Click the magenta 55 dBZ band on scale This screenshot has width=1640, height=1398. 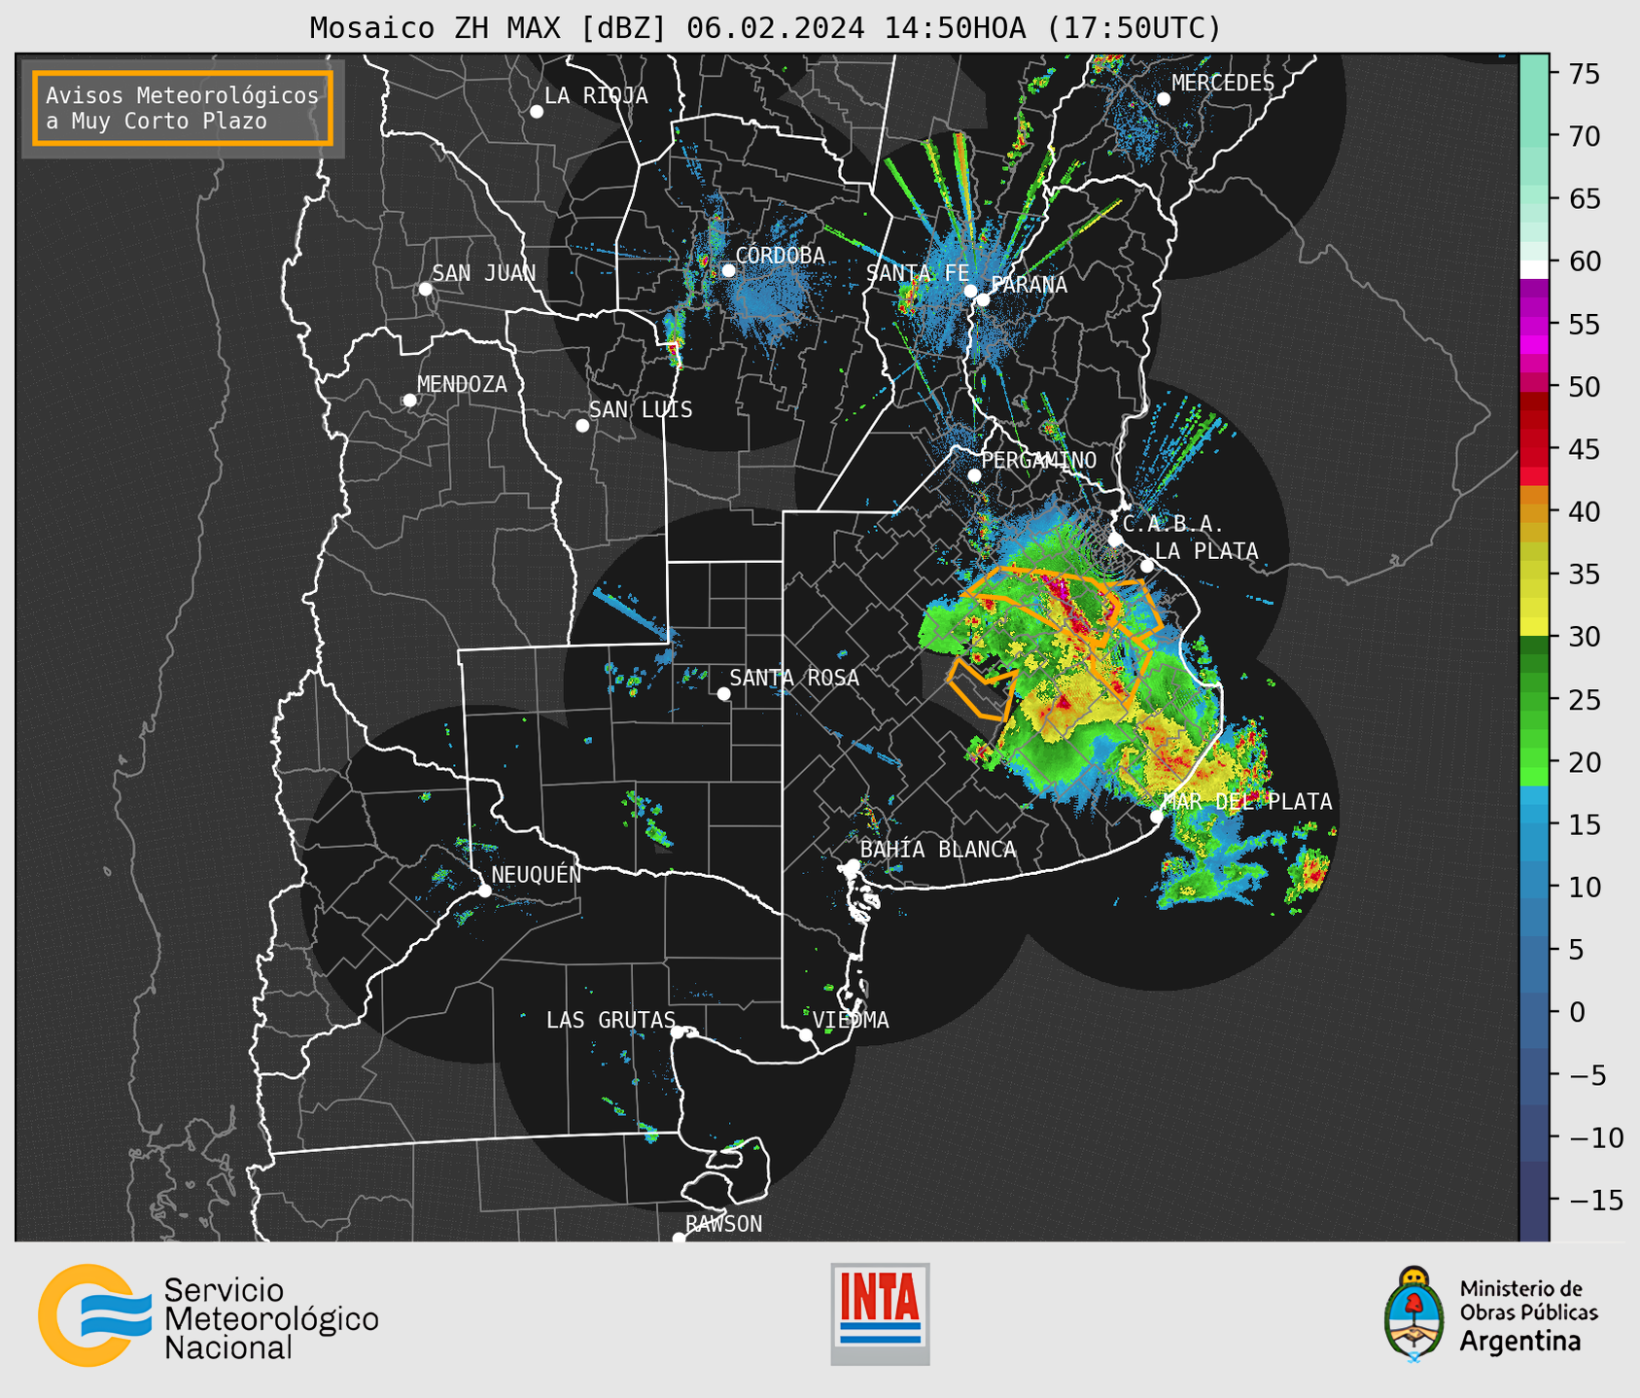tap(1534, 324)
